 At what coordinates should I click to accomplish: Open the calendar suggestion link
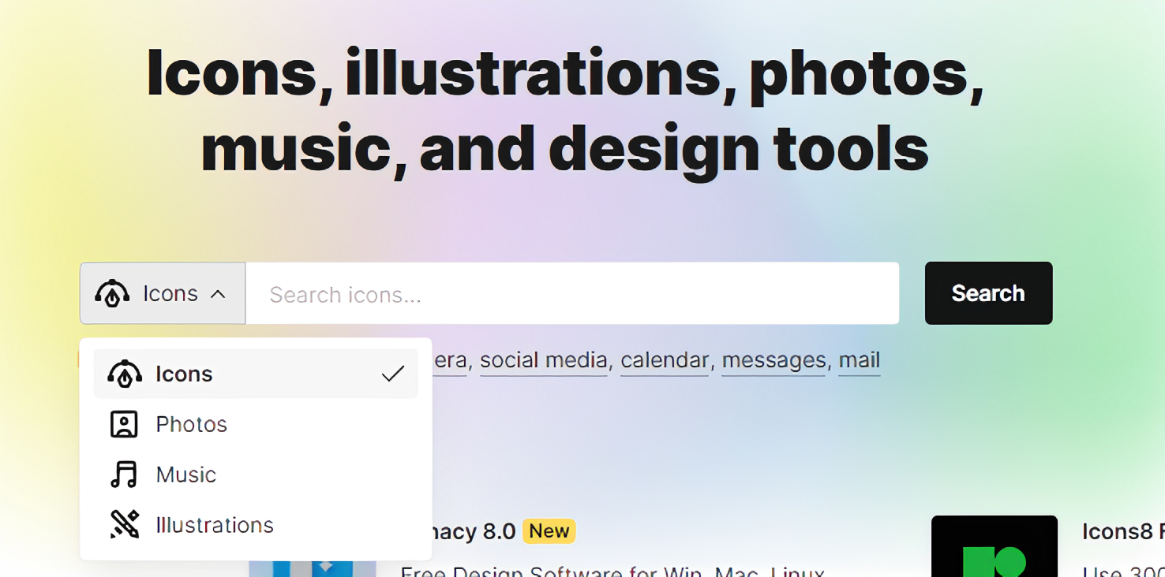(x=665, y=360)
